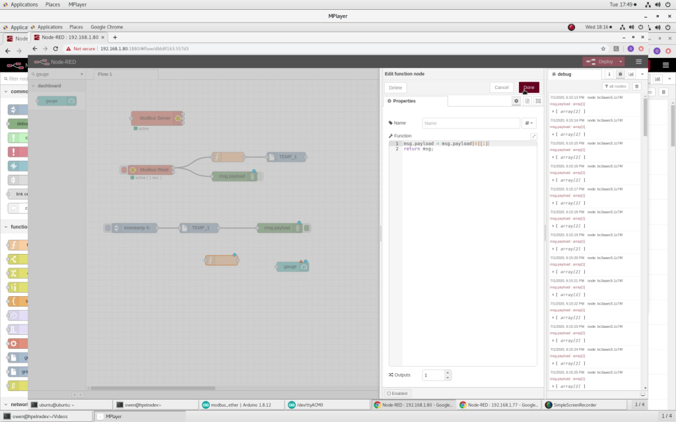Open the info sidebar tab icon

click(609, 75)
